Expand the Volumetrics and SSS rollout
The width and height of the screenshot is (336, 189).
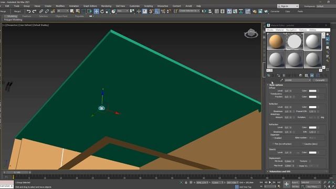[280, 172]
